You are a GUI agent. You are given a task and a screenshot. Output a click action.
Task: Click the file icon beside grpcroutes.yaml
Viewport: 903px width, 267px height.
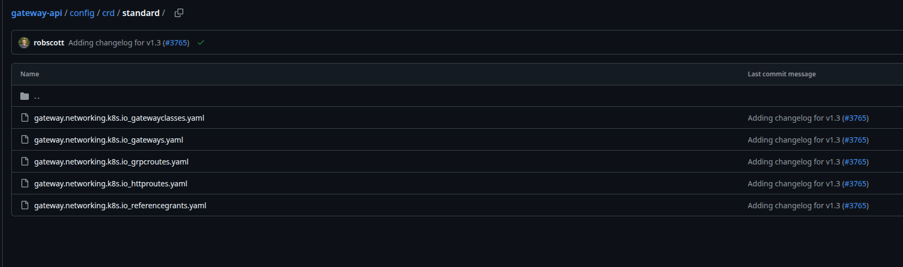[25, 161]
